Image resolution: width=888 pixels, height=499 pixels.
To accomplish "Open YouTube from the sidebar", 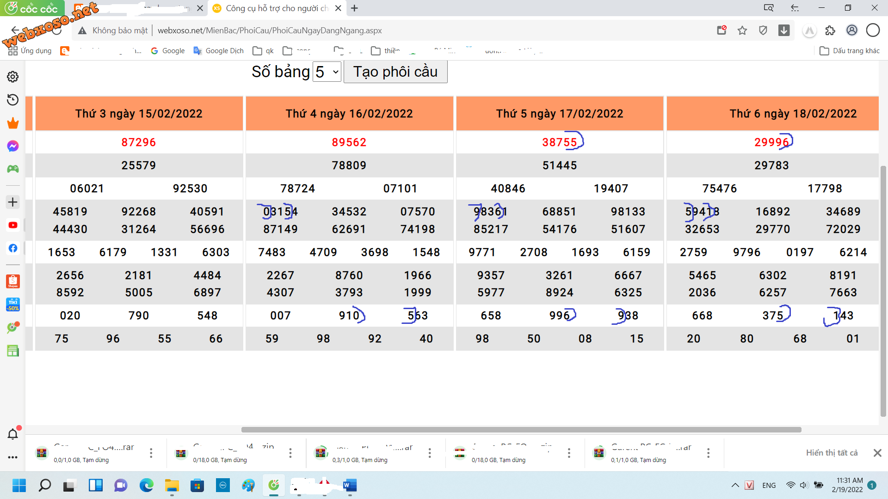I will point(13,225).
